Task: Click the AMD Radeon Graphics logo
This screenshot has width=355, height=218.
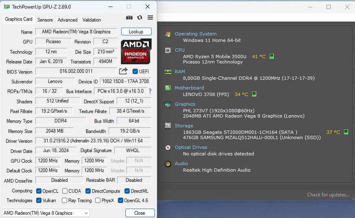Action: click(x=136, y=51)
